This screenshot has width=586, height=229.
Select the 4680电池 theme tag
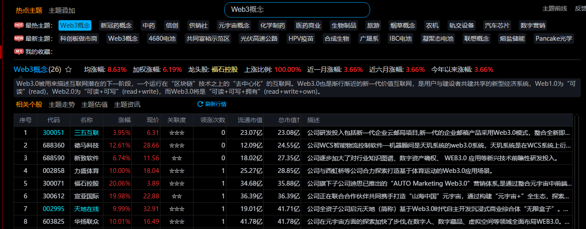pos(162,39)
